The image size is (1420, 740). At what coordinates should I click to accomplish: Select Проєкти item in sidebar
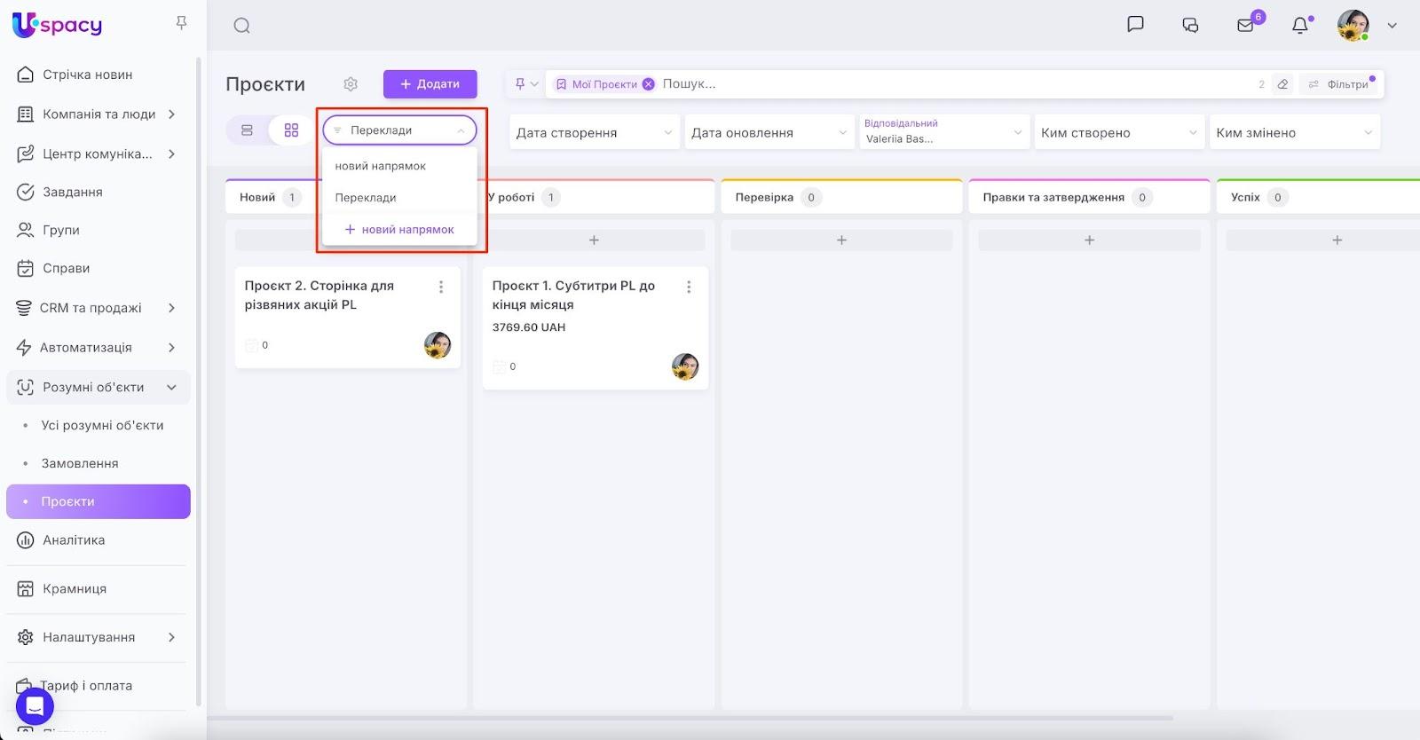pos(99,501)
